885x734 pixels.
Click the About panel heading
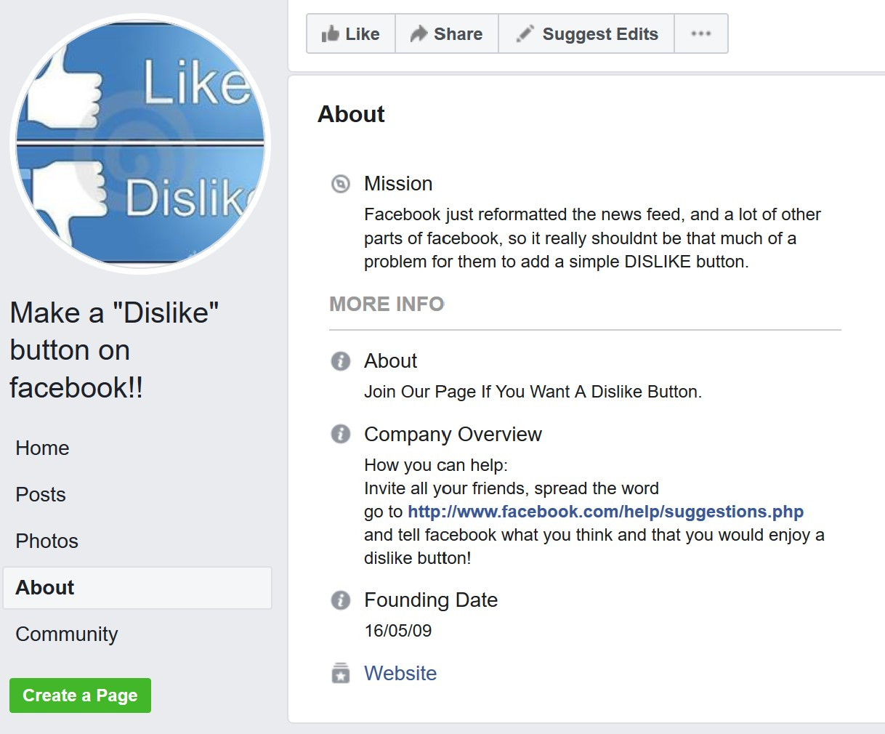pos(351,114)
